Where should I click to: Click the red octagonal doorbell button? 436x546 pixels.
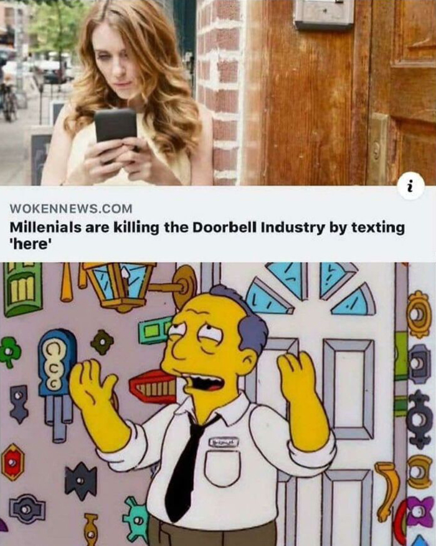click(13, 462)
